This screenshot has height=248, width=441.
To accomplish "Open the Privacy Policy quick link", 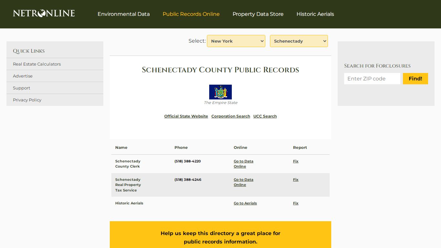I will [27, 100].
